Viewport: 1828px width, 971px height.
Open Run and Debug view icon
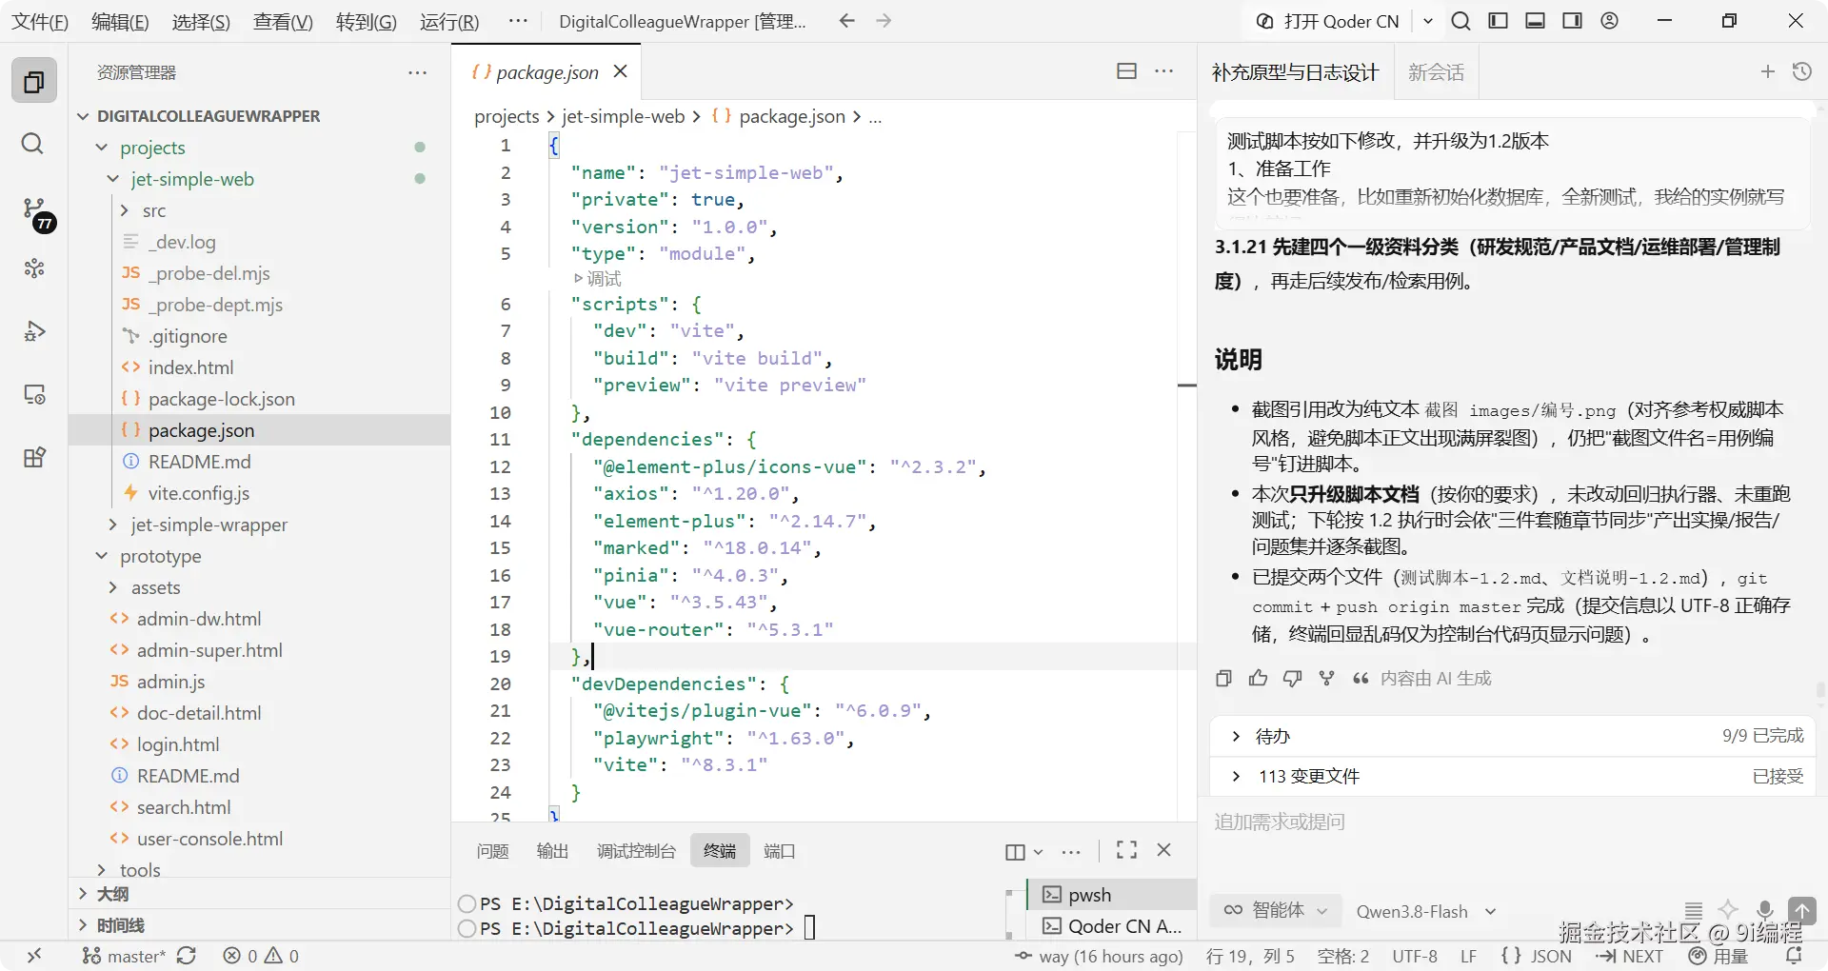(34, 331)
